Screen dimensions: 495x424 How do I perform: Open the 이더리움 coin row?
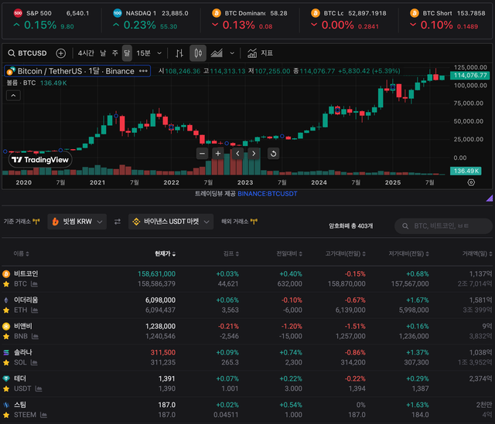pyautogui.click(x=247, y=305)
